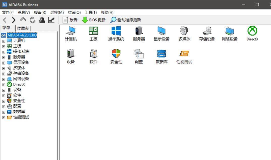This screenshot has width=271, height=160.
Task: Open the 显示设备 display icon in main pane
Action: 161,34
